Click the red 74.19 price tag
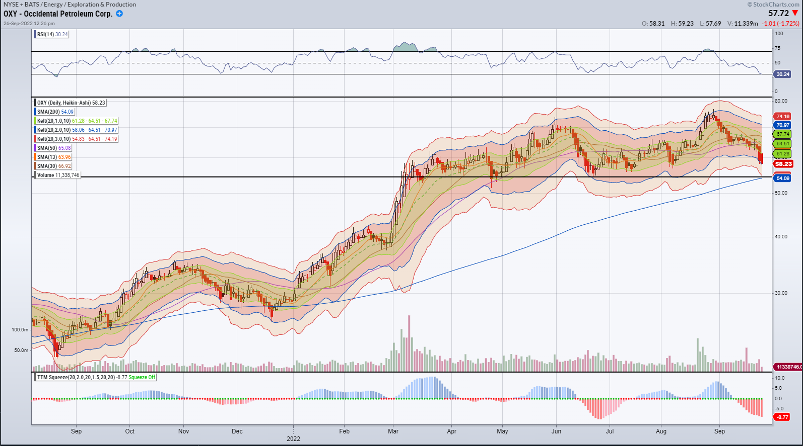The width and height of the screenshot is (803, 446). (x=782, y=116)
